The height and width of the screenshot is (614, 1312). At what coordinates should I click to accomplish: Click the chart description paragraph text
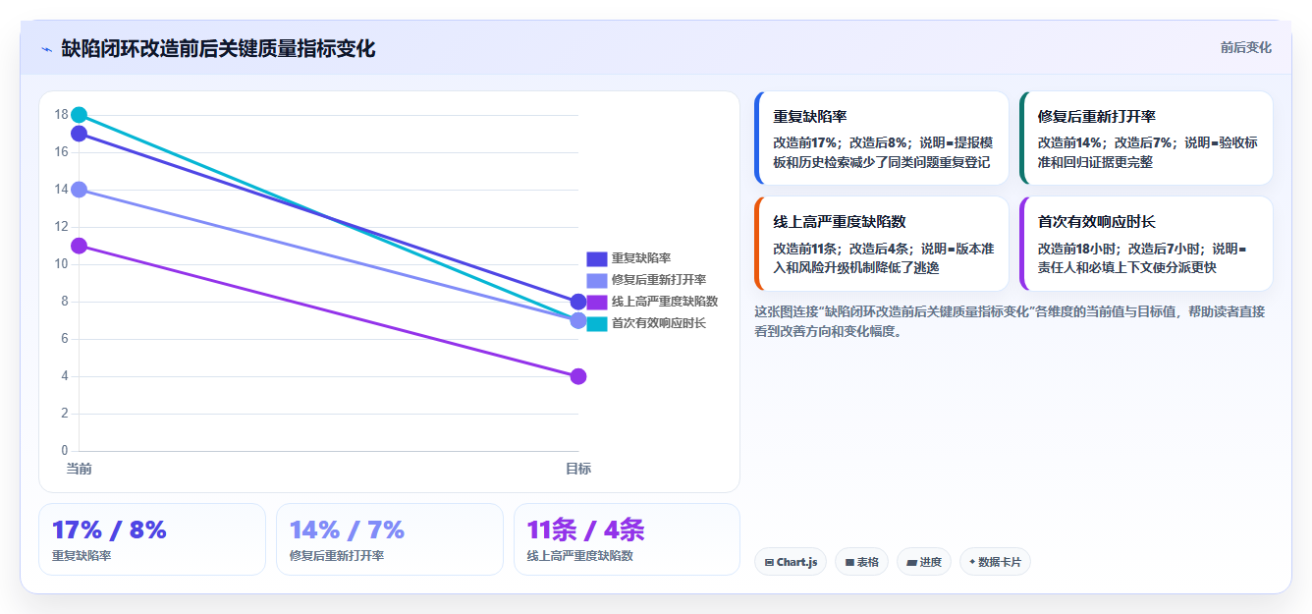pyautogui.click(x=1010, y=321)
